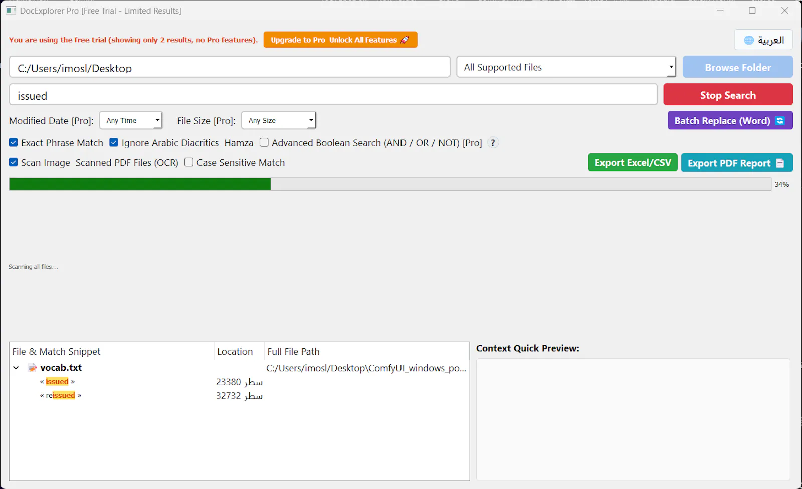Click the search term field containing issued

[x=333, y=95]
